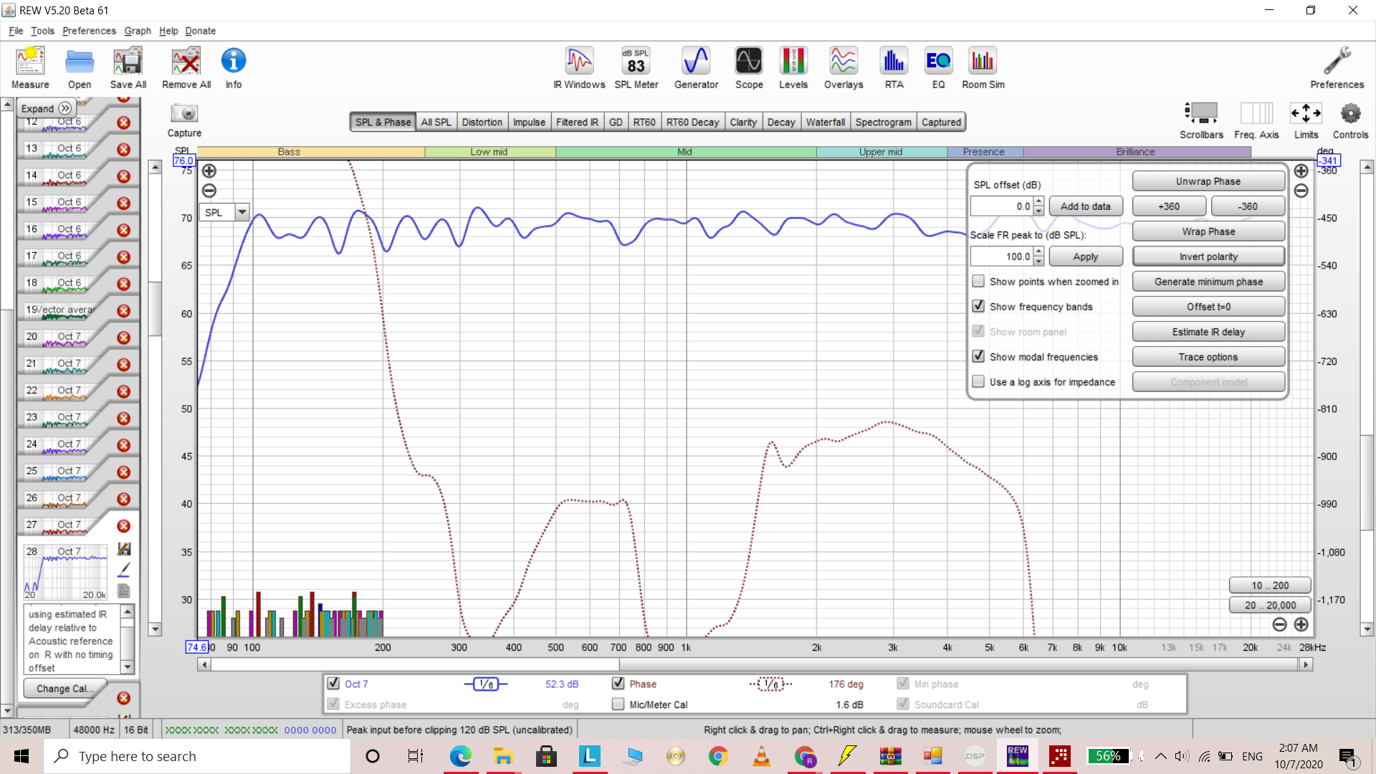The image size is (1376, 774).
Task: Click Generate minimum phase button
Action: 1208,282
